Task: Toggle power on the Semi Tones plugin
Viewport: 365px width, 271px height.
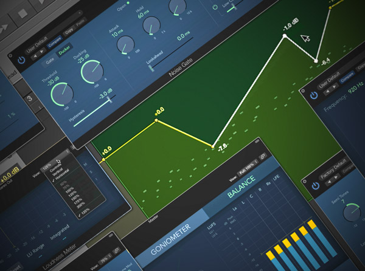Action: [315, 186]
